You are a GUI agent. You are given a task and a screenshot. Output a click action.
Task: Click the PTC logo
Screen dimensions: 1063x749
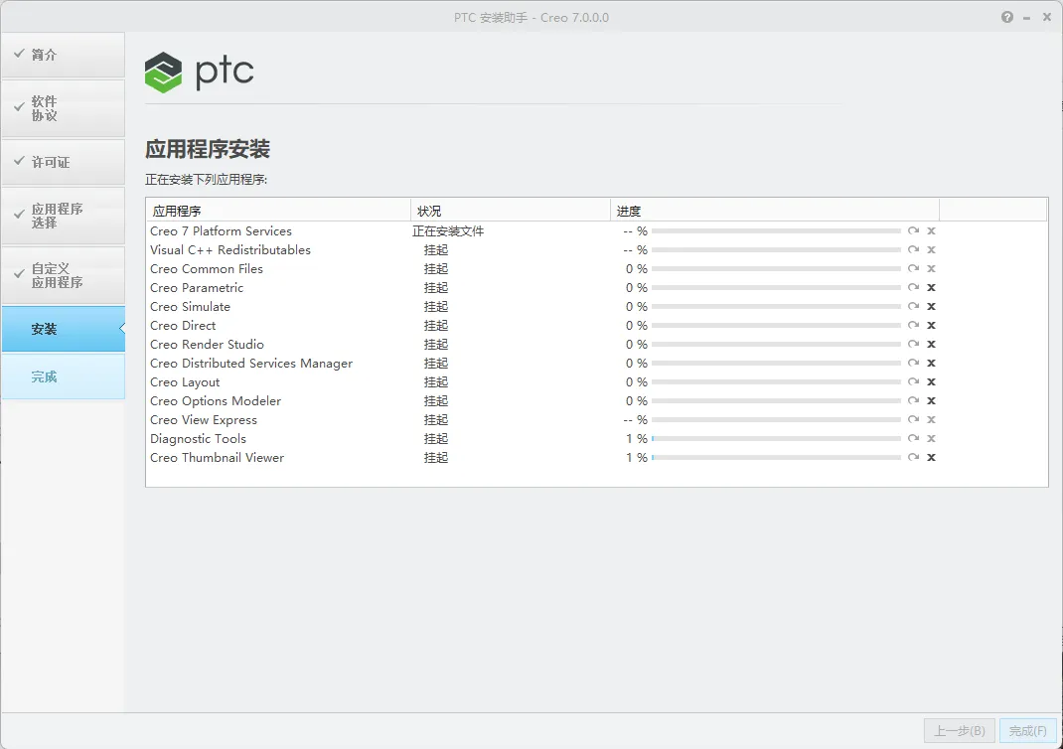pos(200,72)
